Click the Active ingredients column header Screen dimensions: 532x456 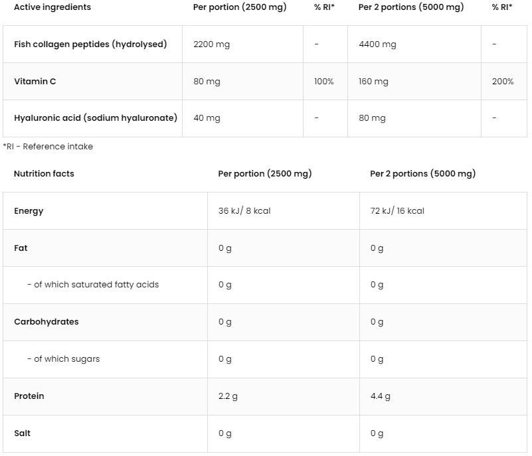[52, 7]
